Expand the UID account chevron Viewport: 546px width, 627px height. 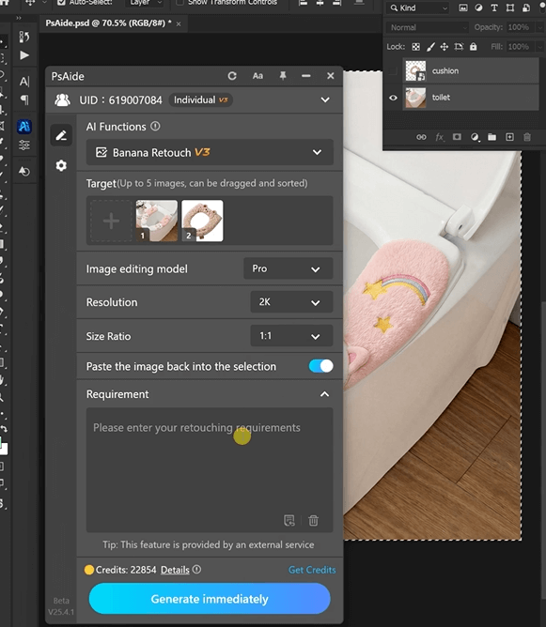(325, 100)
